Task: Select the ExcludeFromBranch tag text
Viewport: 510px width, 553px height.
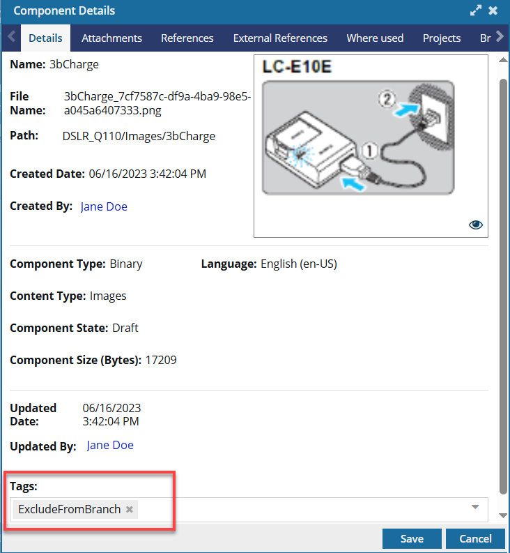Action: [70, 509]
